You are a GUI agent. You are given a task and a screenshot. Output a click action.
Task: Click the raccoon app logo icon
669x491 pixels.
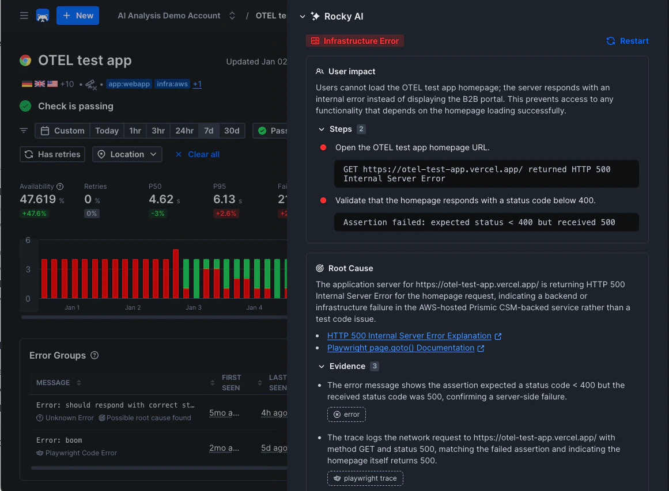point(43,16)
